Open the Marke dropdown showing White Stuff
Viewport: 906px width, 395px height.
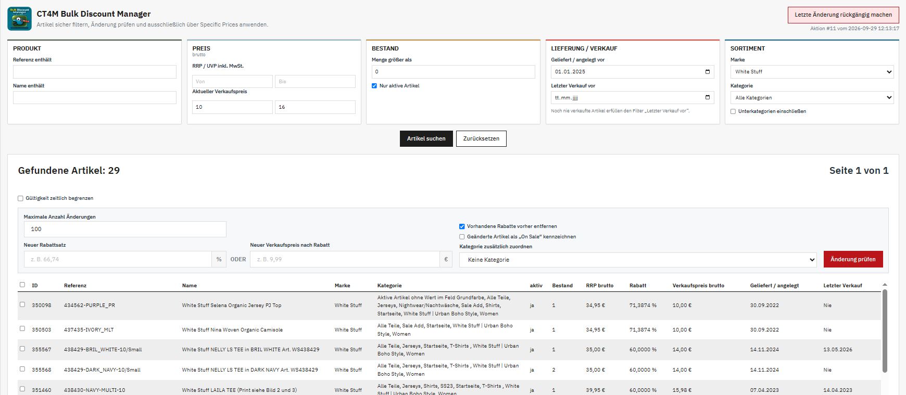pyautogui.click(x=812, y=72)
